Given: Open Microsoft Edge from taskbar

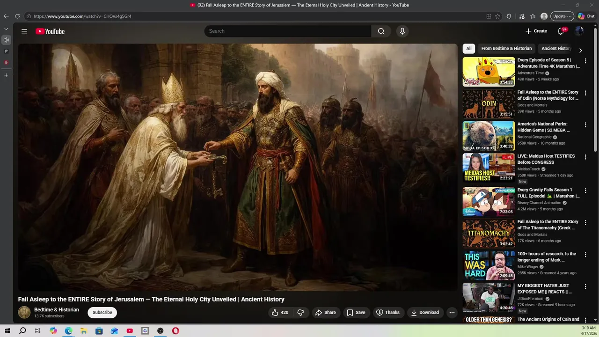Looking at the screenshot, I should coord(68,331).
